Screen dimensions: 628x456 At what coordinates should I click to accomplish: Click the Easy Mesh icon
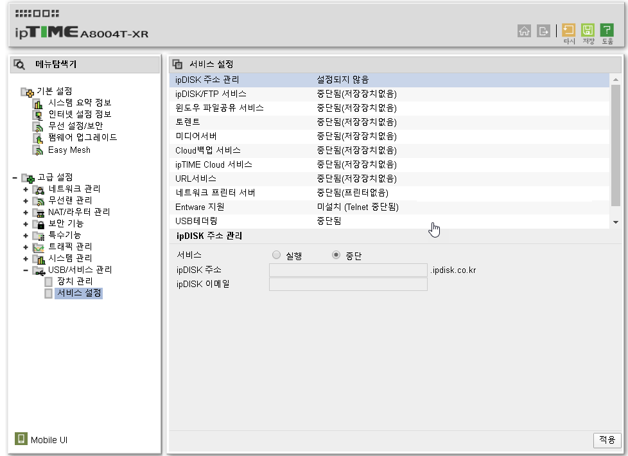pos(38,151)
